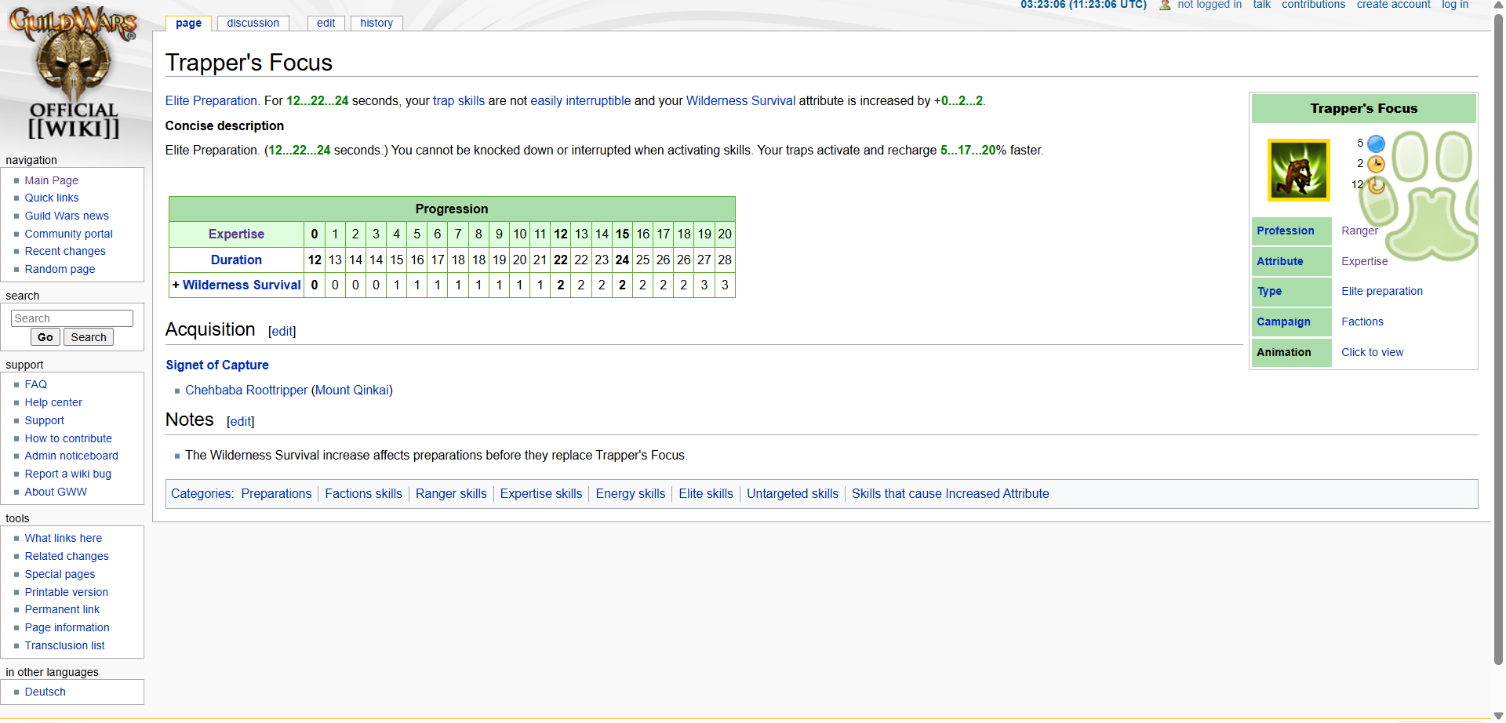
Task: Click the log in link
Action: [x=1455, y=5]
